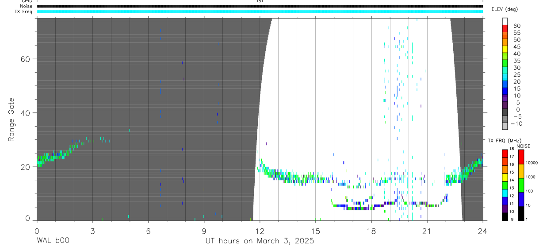Click the orange segment of the NOISE bar
543x250 pixels.
point(521,171)
